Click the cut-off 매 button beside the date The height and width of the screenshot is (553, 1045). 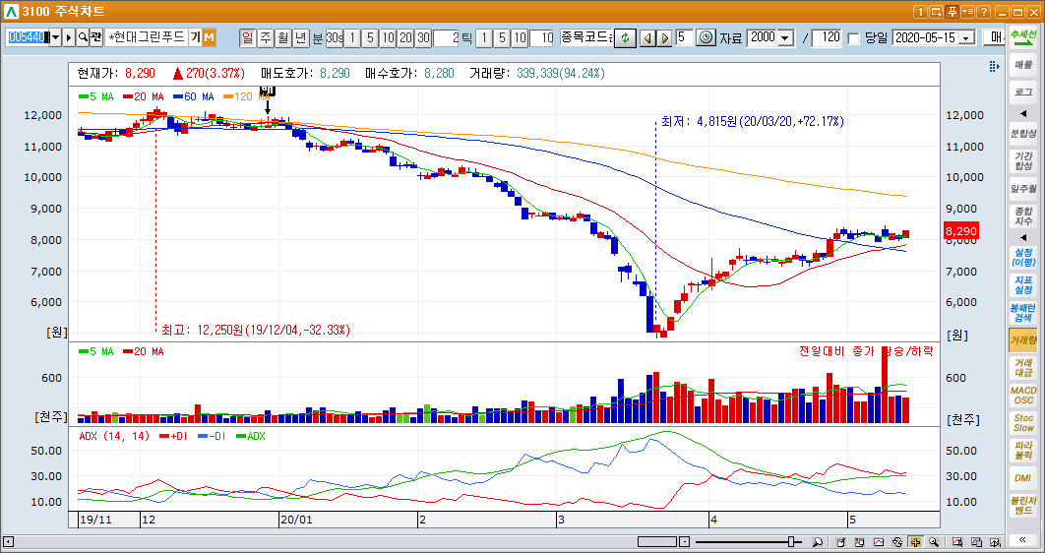point(996,38)
